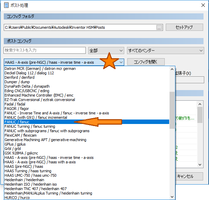The height and width of the screenshot is (200, 209).
Task: Click list scrollbar up arrow
Action: [x=172, y=69]
